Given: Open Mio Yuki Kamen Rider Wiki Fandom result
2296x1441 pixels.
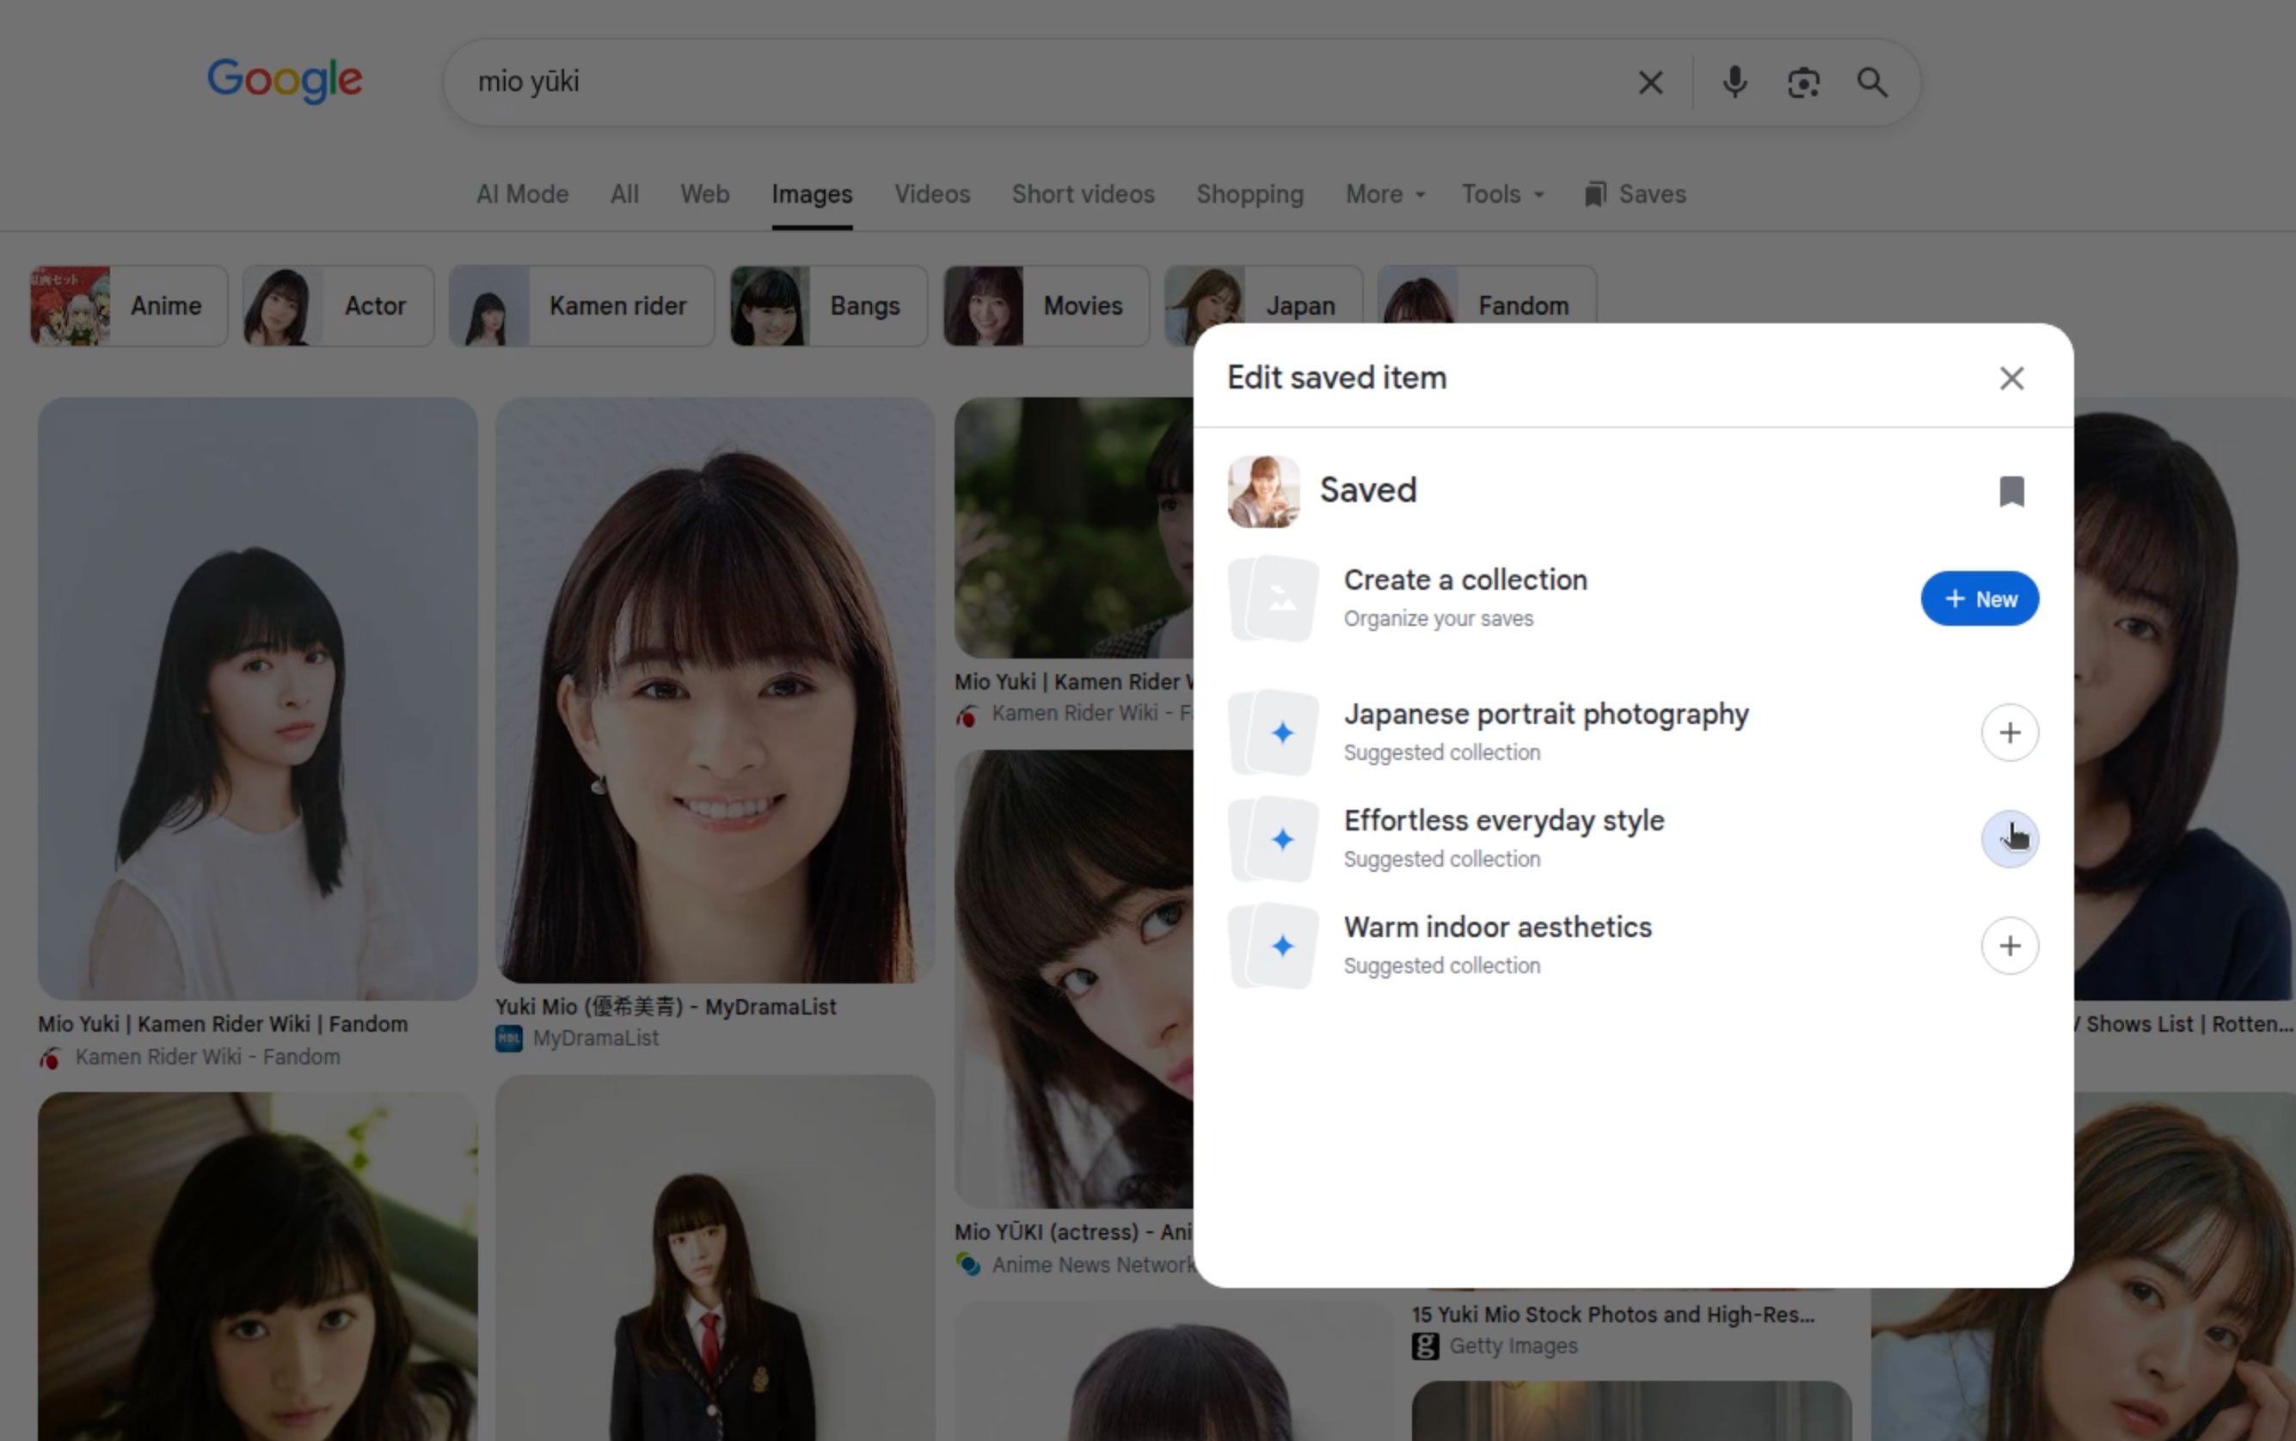Looking at the screenshot, I should (223, 1025).
